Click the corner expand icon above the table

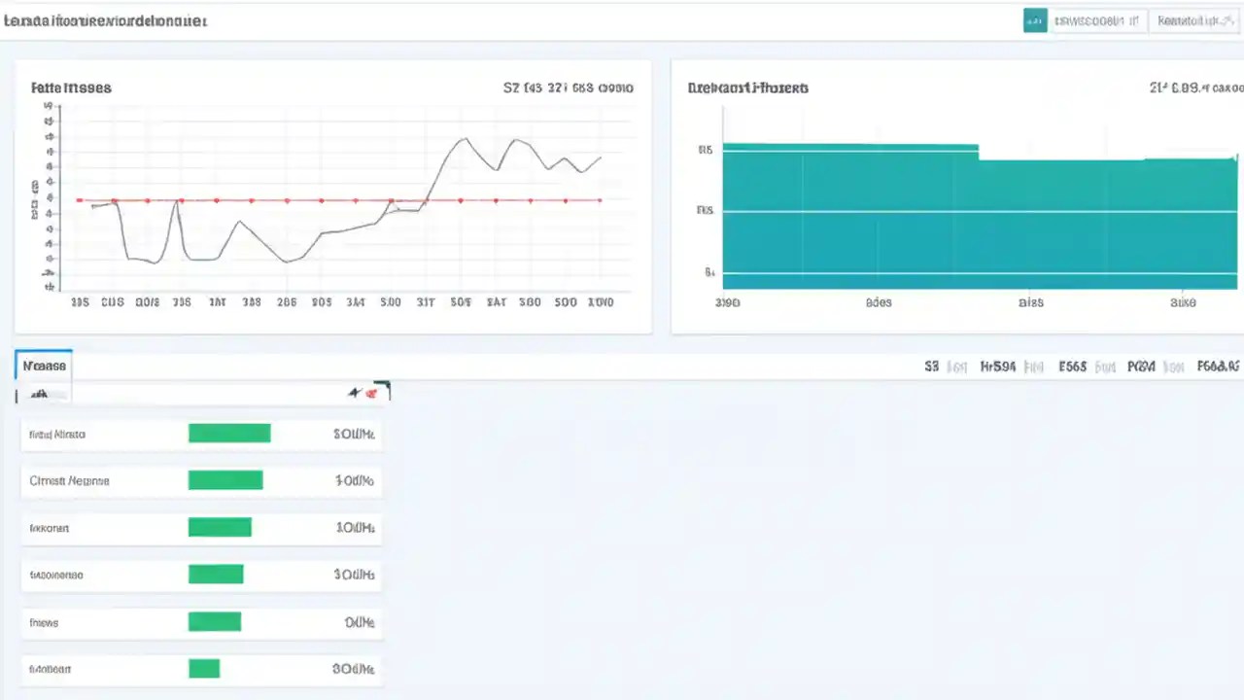point(382,387)
